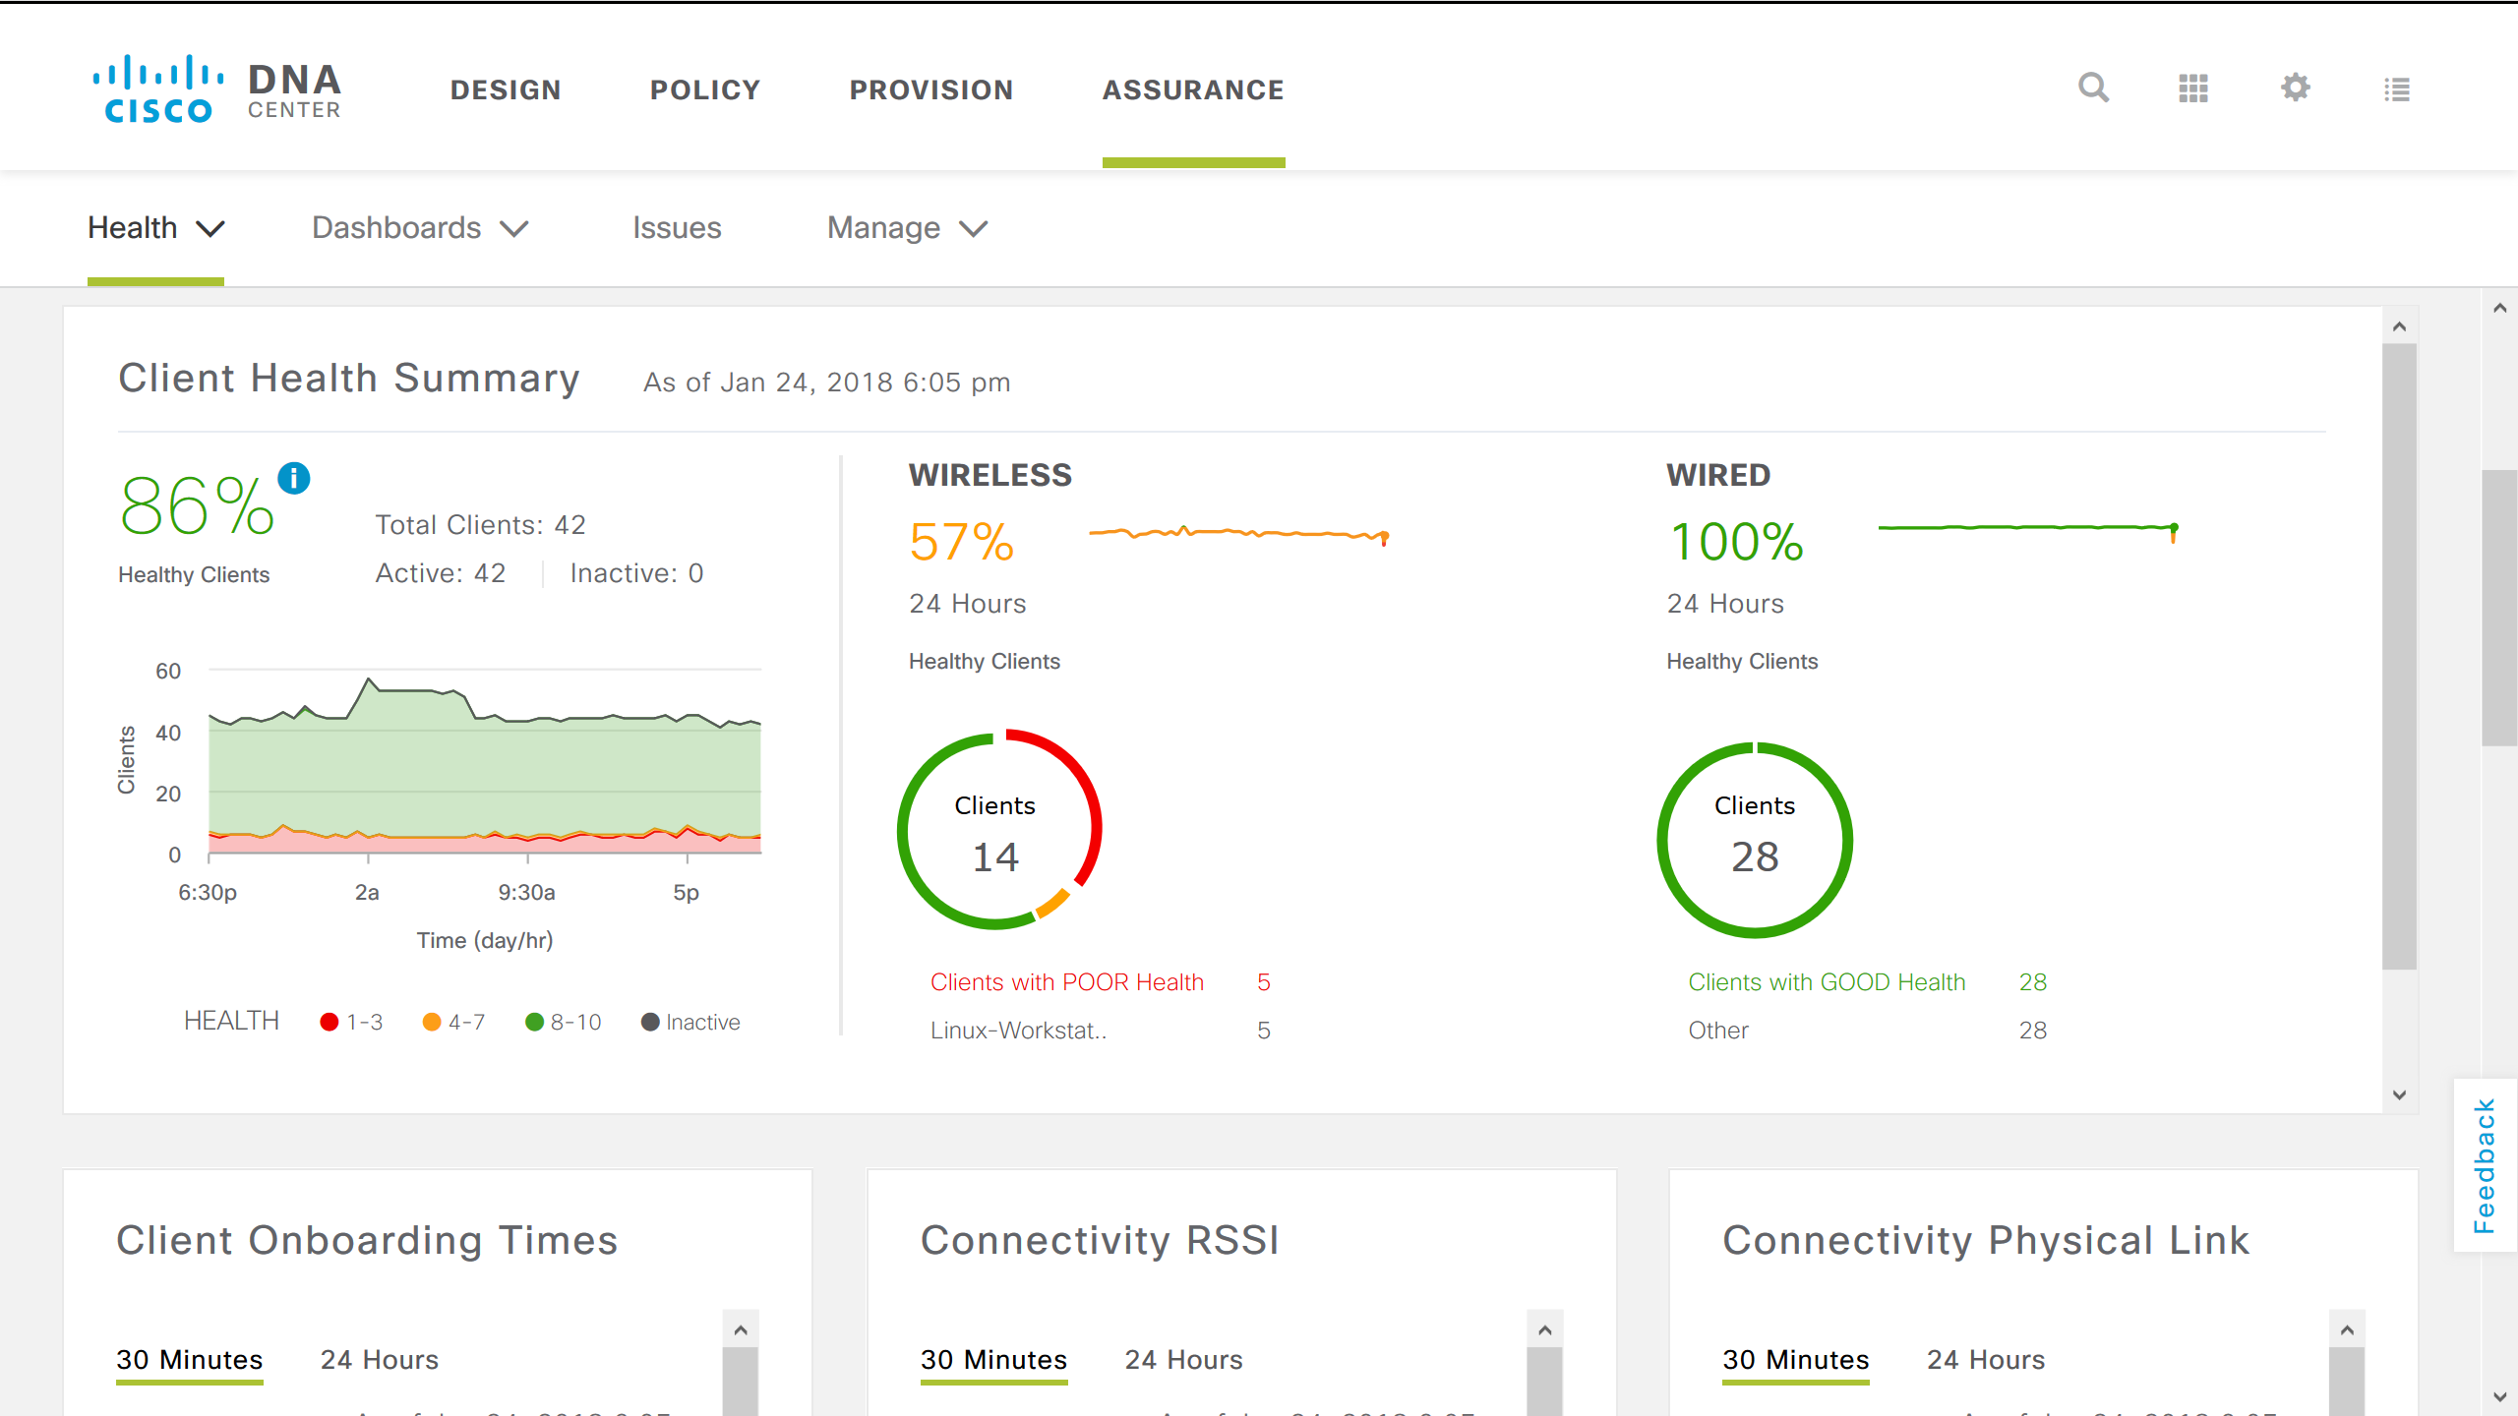Switch to the Provision tab
The width and height of the screenshot is (2518, 1416).
930,89
